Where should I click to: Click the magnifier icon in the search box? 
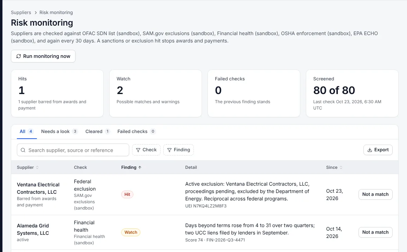[x=23, y=150]
